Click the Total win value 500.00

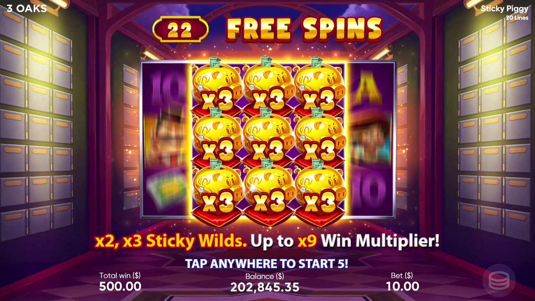[120, 286]
